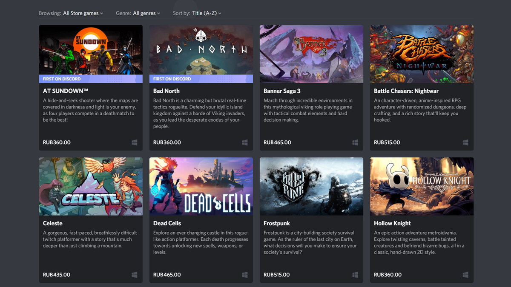Open Celeste cover art thumbnail

[x=91, y=186]
